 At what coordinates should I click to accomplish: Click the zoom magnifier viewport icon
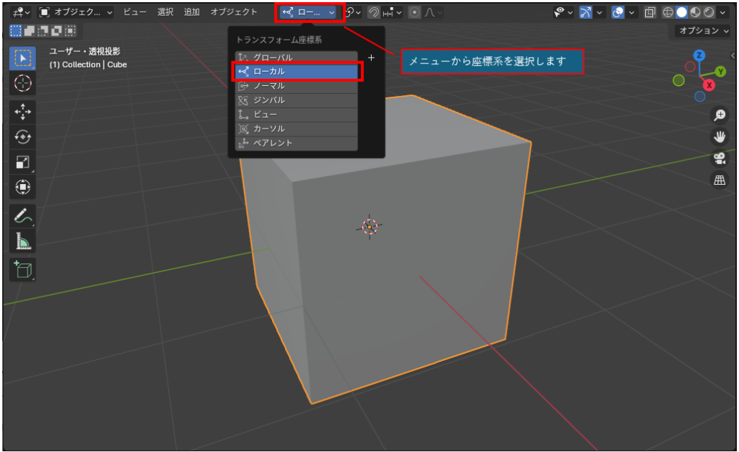720,115
